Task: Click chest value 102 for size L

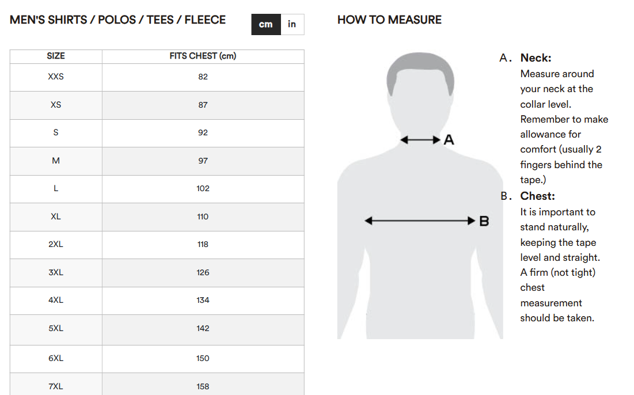Action: (x=203, y=188)
